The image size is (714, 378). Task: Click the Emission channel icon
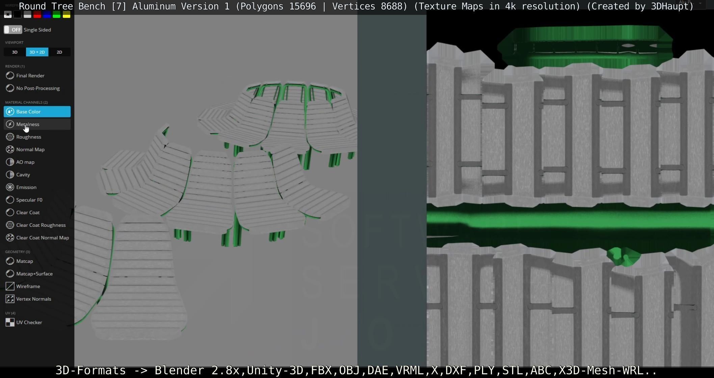click(x=10, y=187)
